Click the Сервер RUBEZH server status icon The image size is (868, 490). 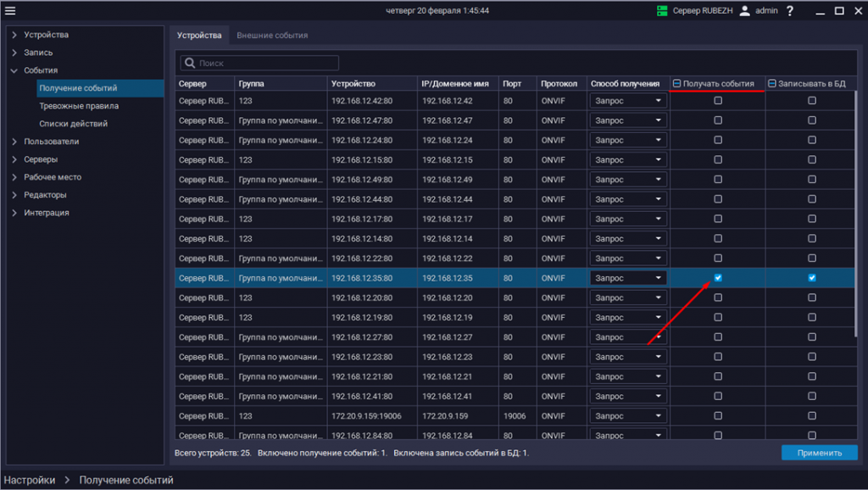coord(663,11)
